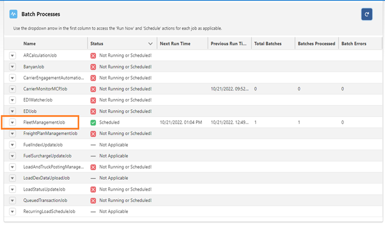The width and height of the screenshot is (385, 225).
Task: Open the action dropdown for RecurringLoadScheduleJob
Action: (12, 211)
